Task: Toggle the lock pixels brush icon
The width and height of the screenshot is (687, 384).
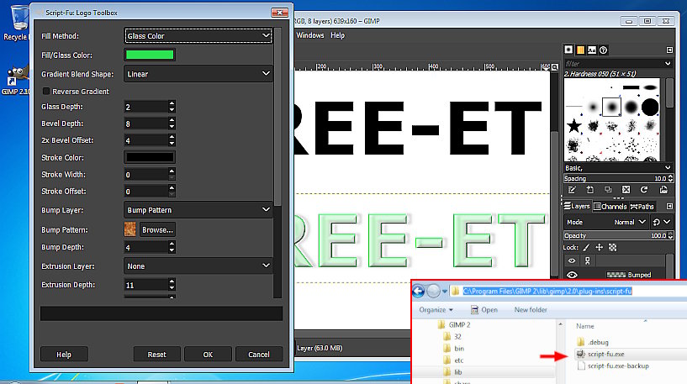Action: tap(585, 248)
